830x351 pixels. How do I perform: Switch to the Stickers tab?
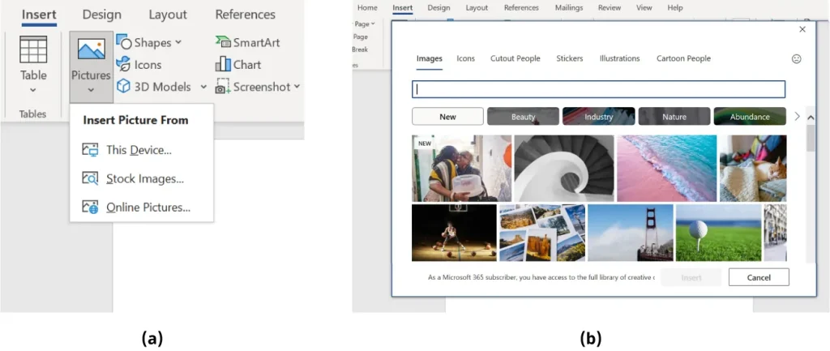tap(570, 58)
